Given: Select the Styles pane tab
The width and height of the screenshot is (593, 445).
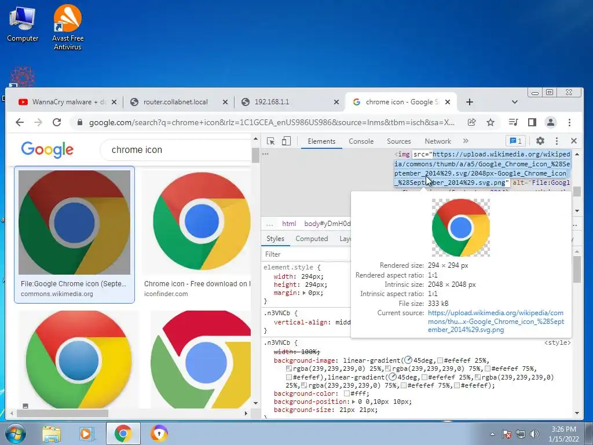Looking at the screenshot, I should pos(275,239).
